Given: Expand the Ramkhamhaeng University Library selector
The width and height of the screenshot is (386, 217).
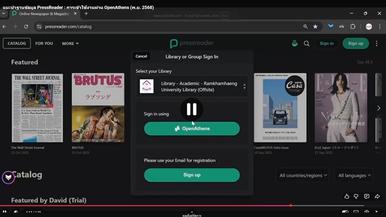Looking at the screenshot, I should [x=192, y=86].
